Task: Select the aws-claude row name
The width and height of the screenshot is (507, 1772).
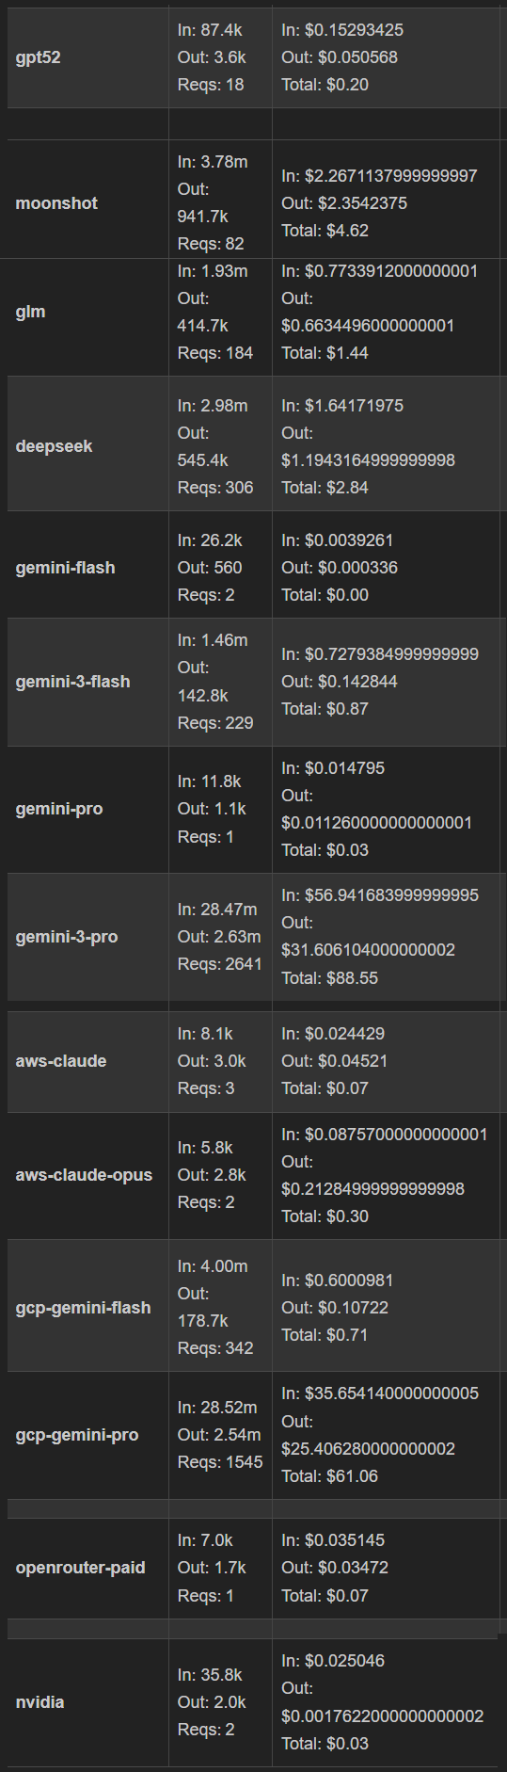Action: (x=61, y=1061)
